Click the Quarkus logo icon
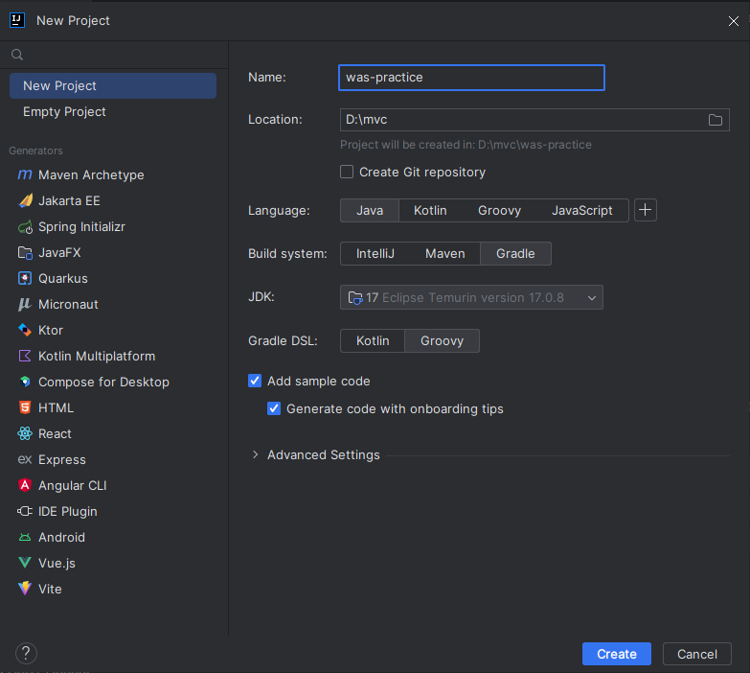 25,279
